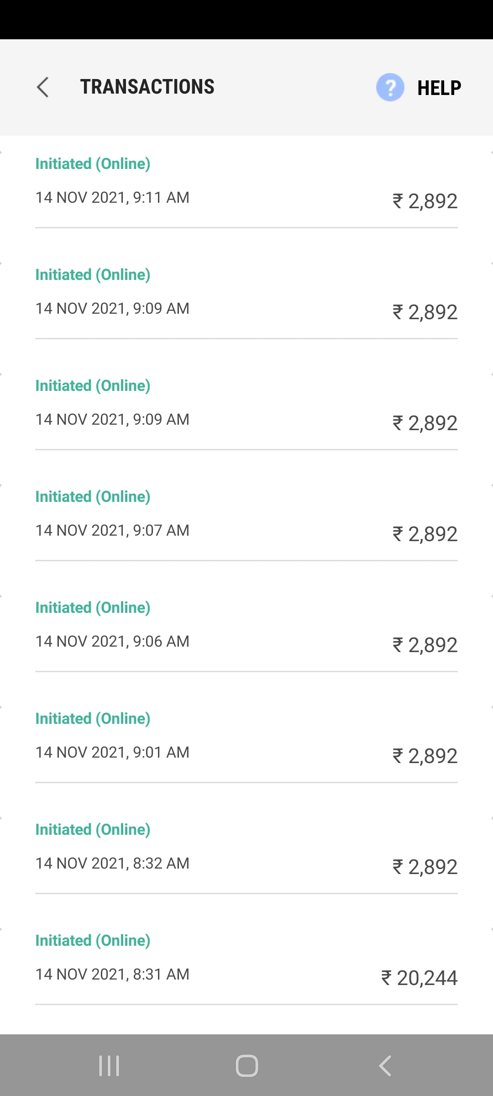Screen dimensions: 493x1096
Task: Tap Initiated (Online) status above 9:11 AM
Action: coord(93,163)
